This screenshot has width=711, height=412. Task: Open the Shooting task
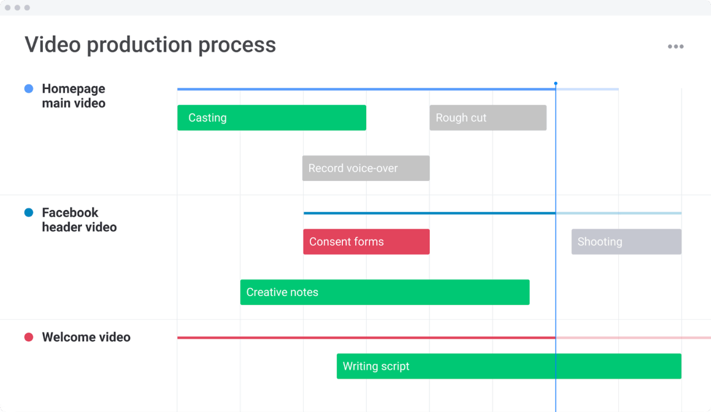click(x=626, y=241)
